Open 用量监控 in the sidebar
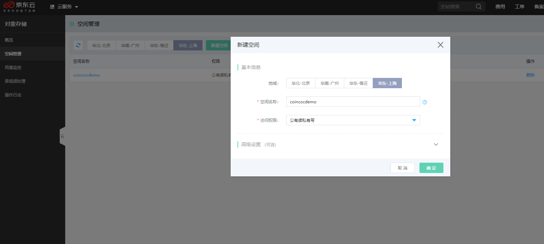The width and height of the screenshot is (544, 244). 13,68
